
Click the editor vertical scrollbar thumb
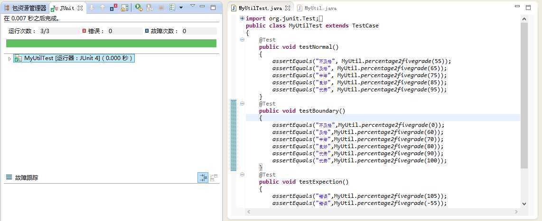[524, 96]
